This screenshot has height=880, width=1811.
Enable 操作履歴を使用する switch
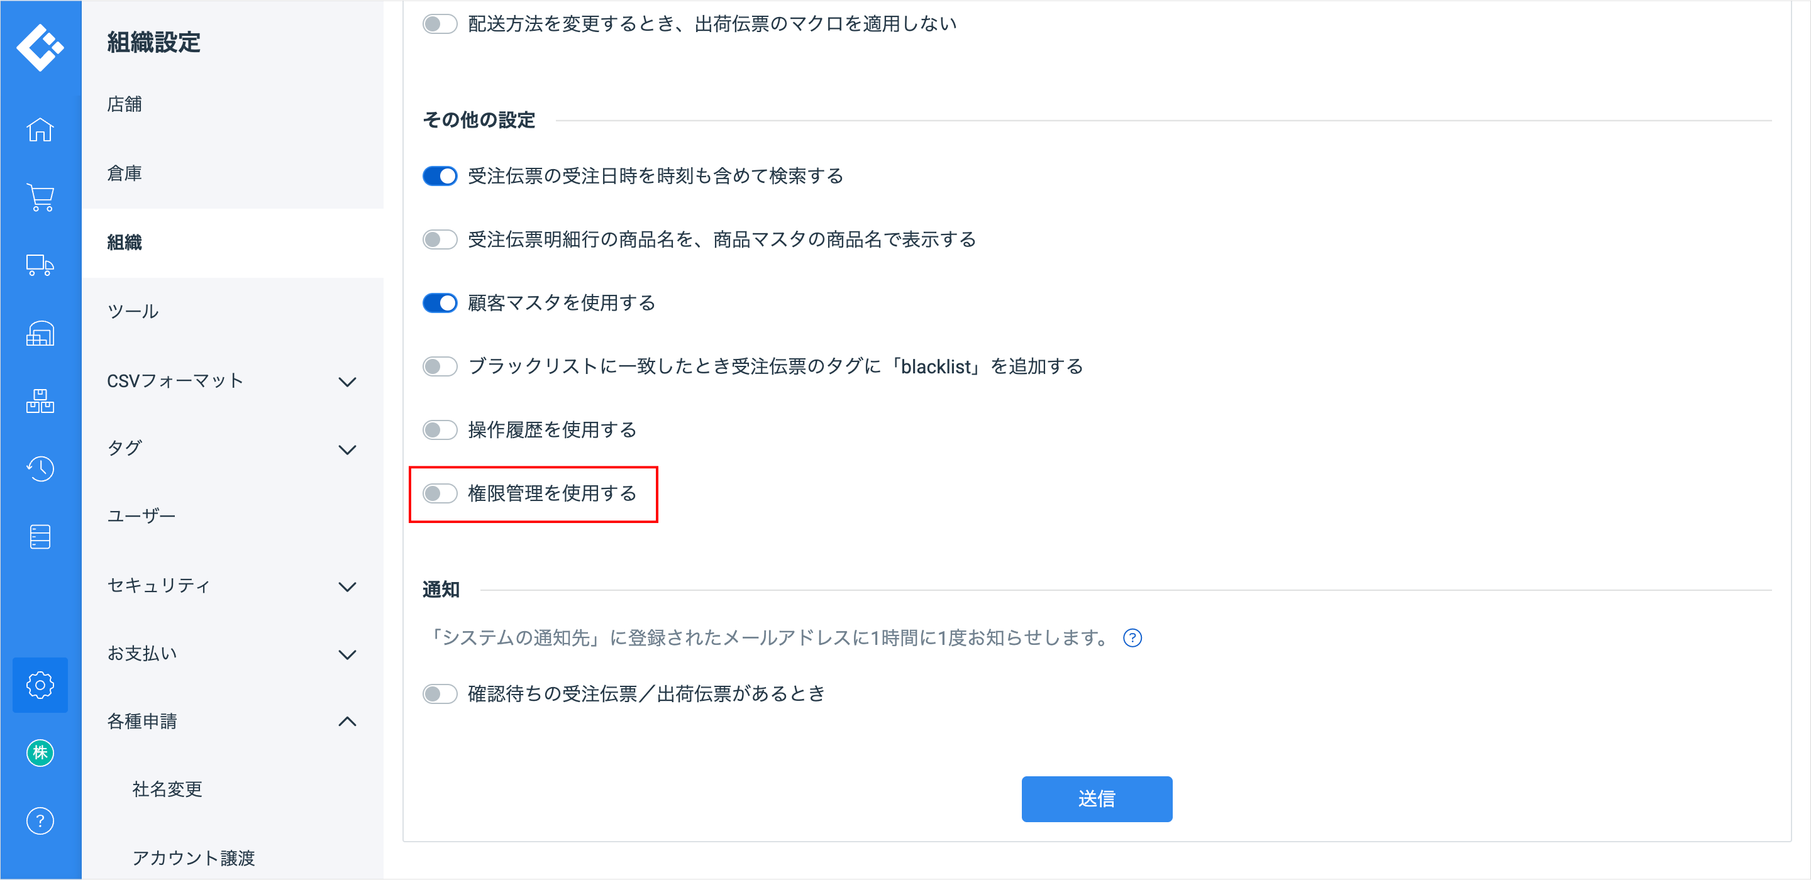coord(440,429)
